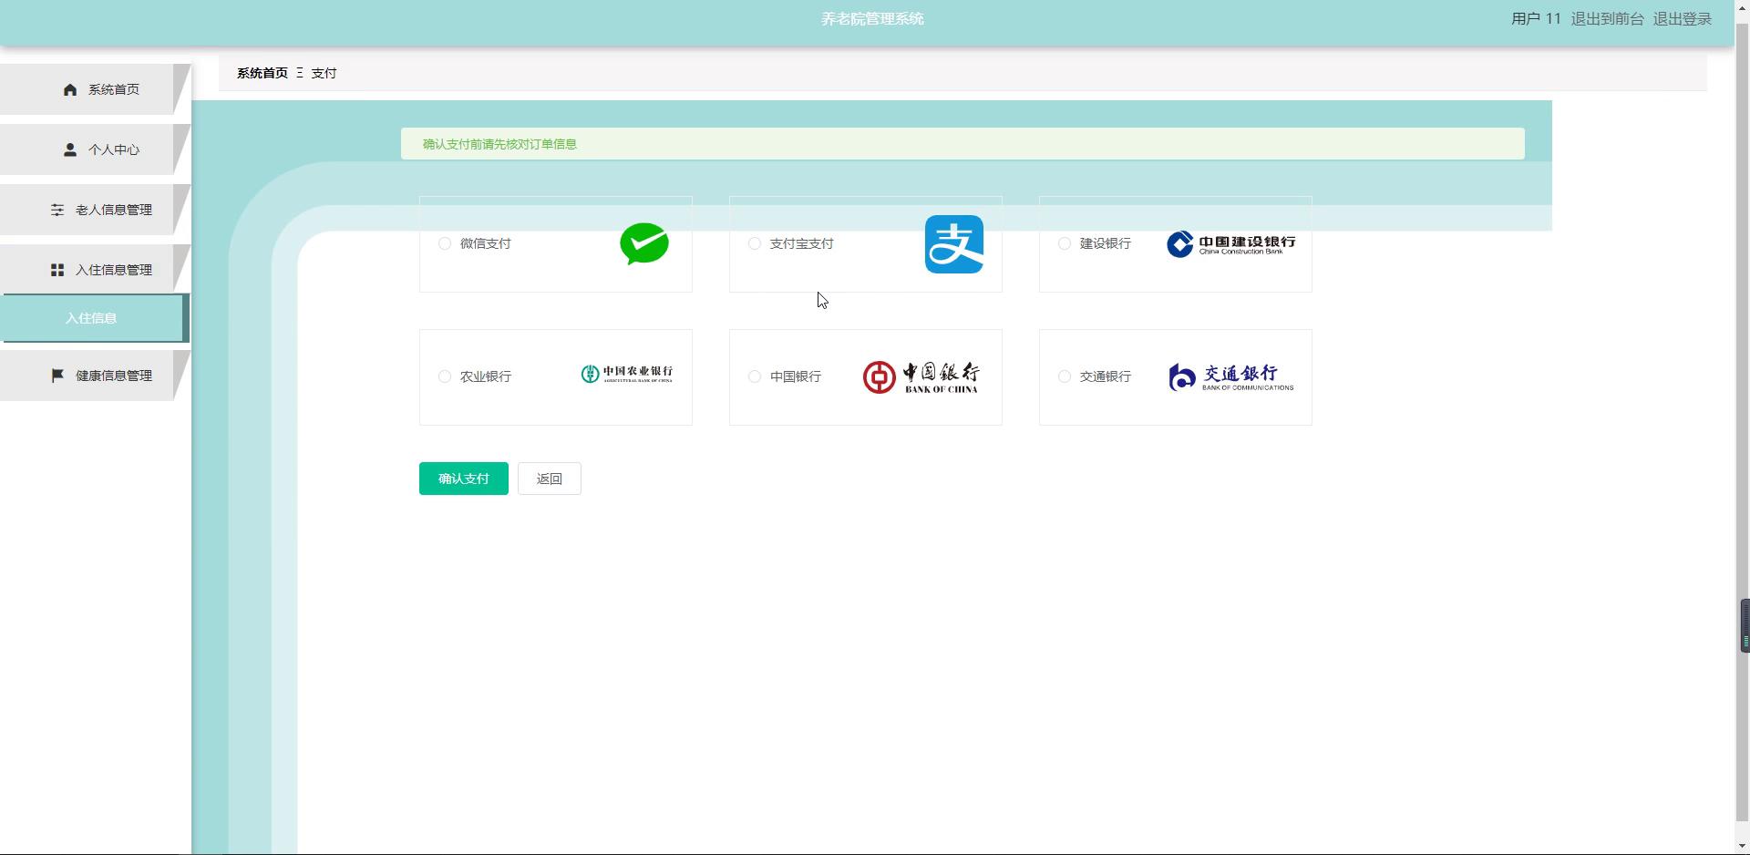Click the person icon beside 个人中心
Image resolution: width=1750 pixels, height=855 pixels.
[70, 149]
